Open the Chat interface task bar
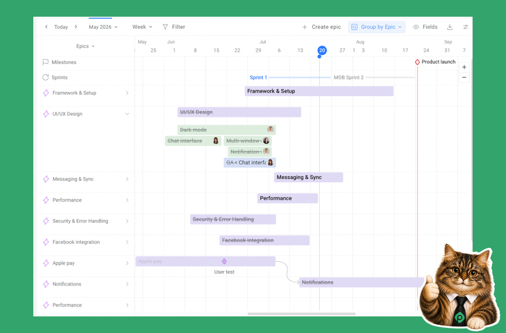 click(193, 141)
